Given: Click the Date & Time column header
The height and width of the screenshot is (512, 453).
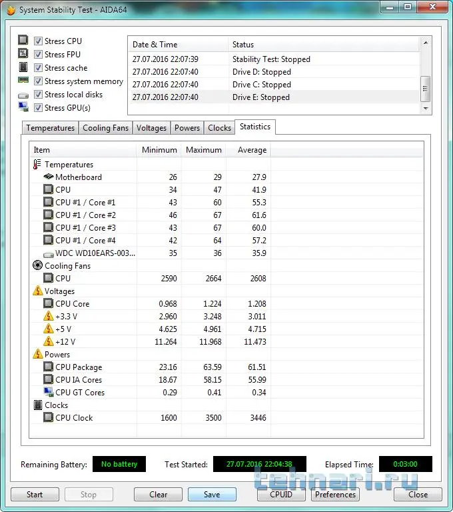Looking at the screenshot, I should pos(178,45).
